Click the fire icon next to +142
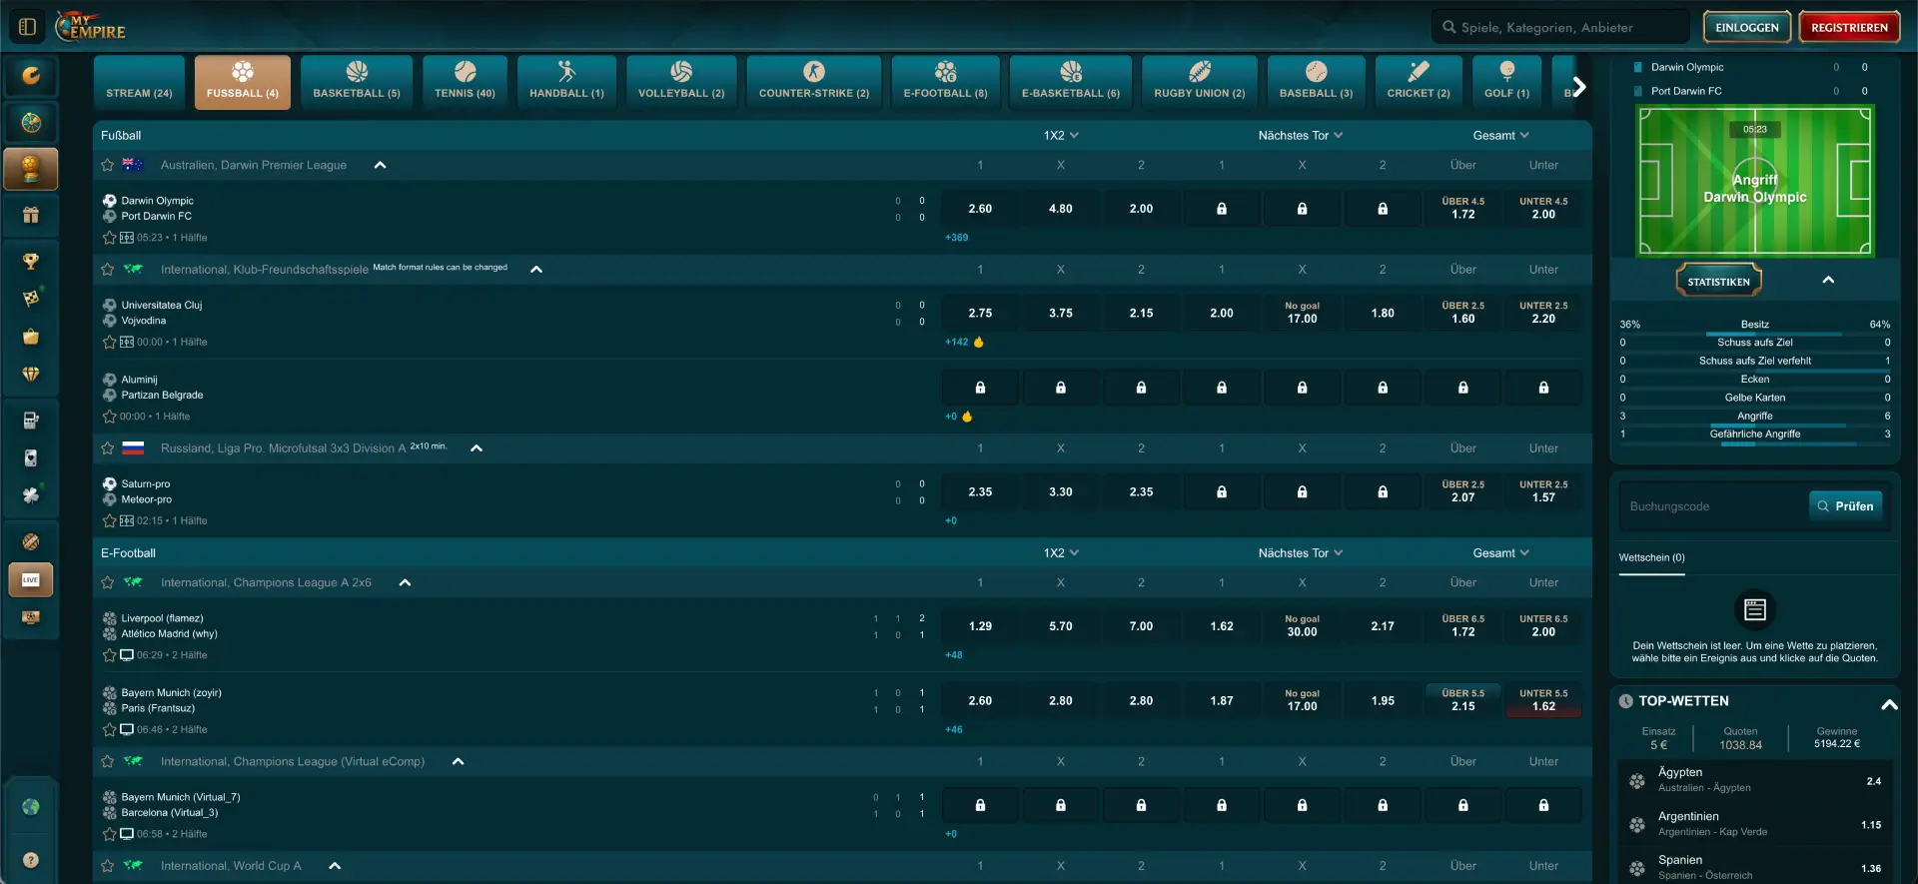The image size is (1918, 884). point(979,342)
